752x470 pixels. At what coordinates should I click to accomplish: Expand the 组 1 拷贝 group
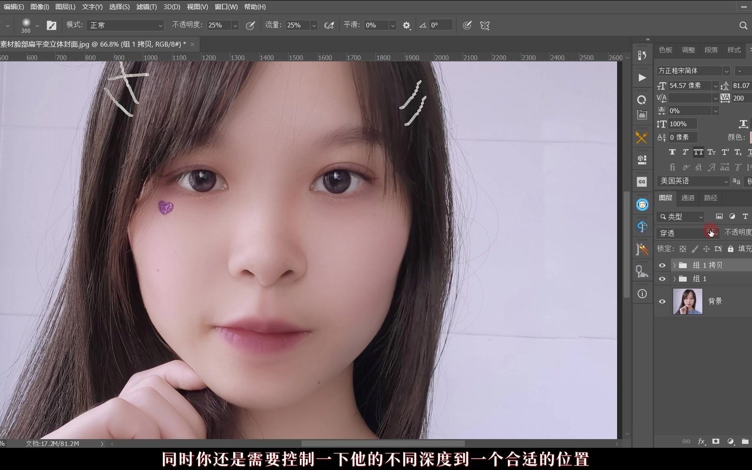coord(674,265)
